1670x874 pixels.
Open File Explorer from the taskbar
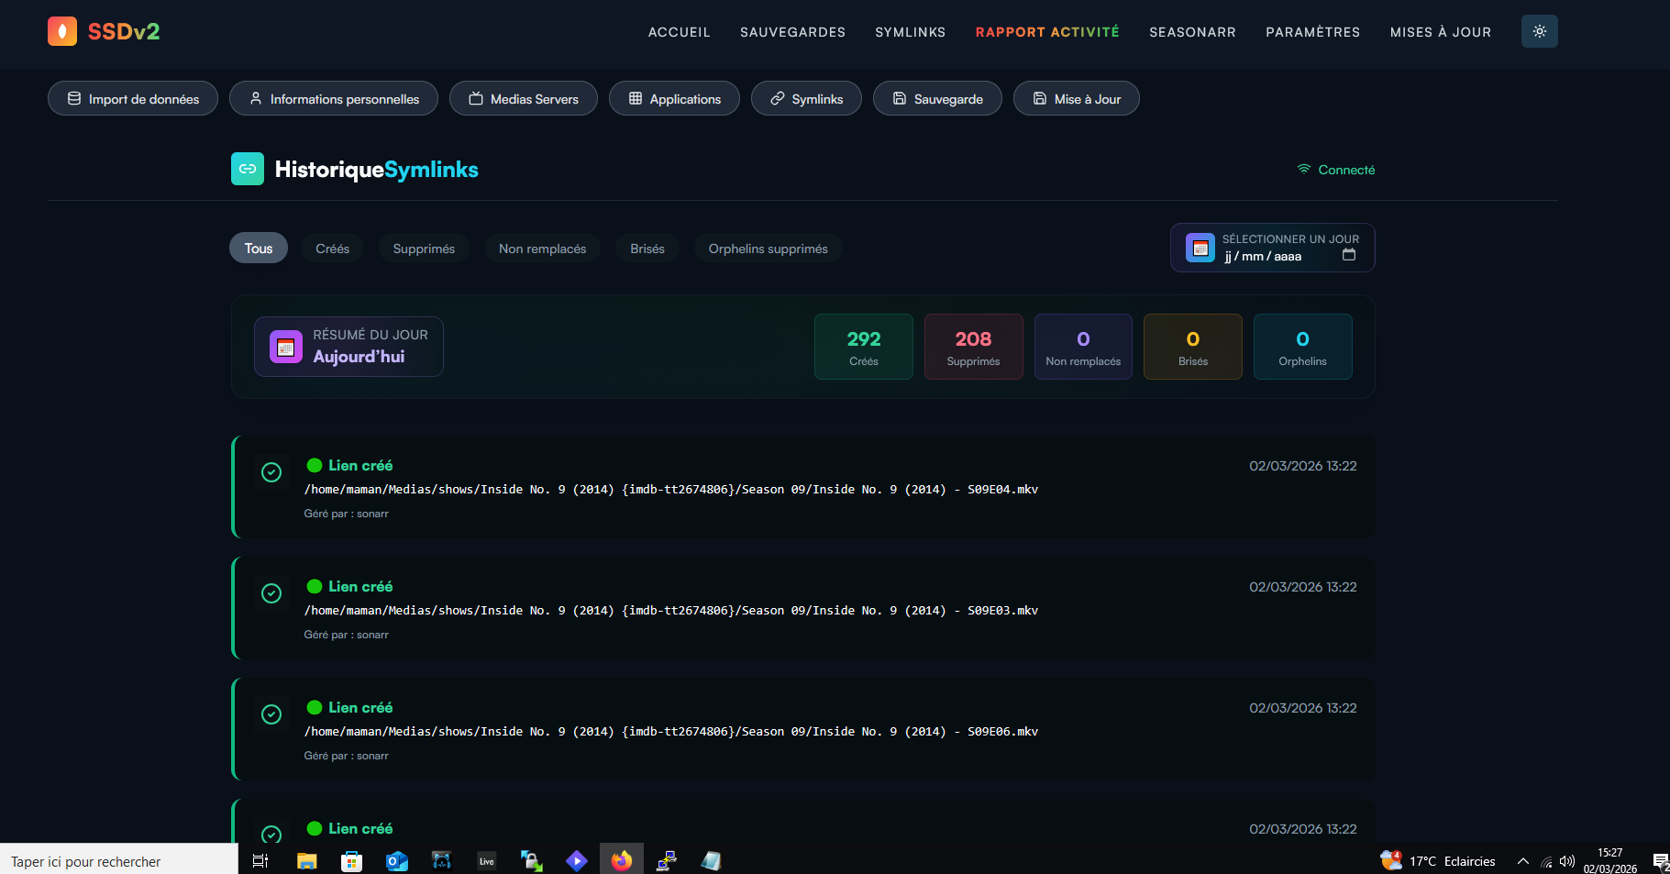(x=306, y=860)
